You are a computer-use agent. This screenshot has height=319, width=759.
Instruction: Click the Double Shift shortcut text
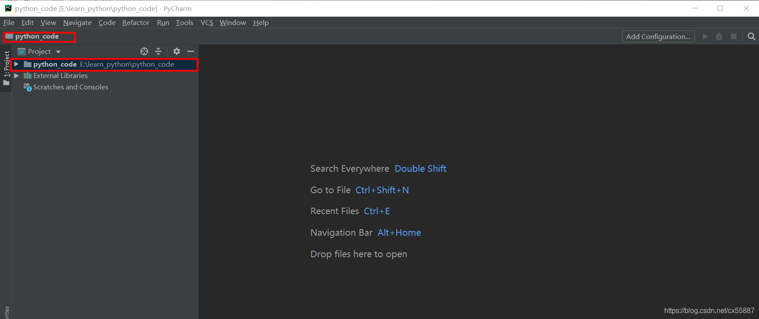click(x=420, y=169)
